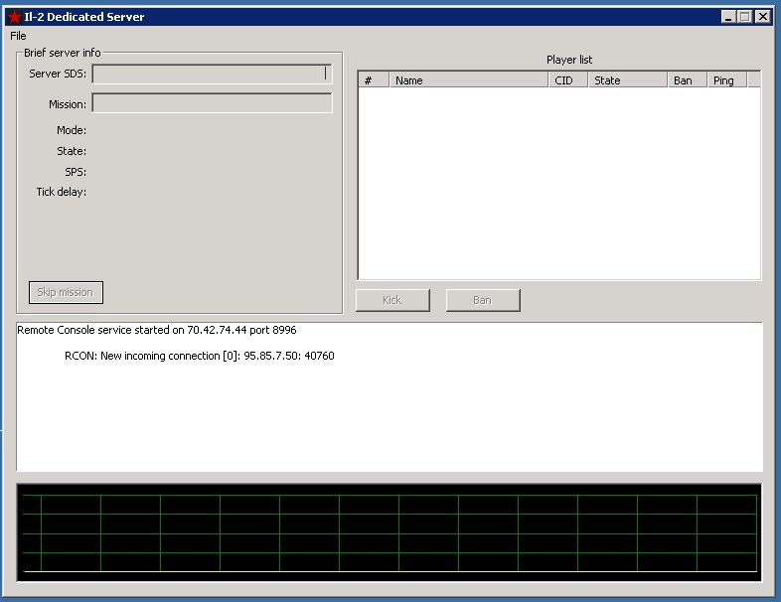Sort player list by Name column
This screenshot has width=781, height=602.
(x=468, y=80)
